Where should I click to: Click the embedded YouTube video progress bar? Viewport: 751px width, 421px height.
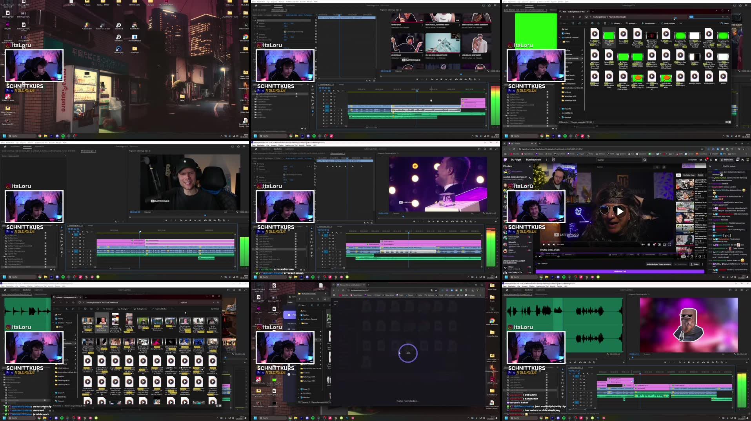[x=606, y=242]
